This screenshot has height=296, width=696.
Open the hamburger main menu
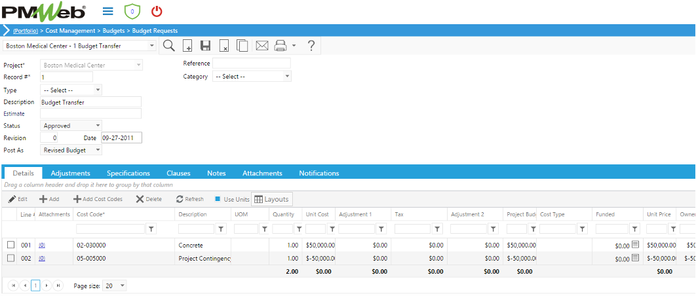[x=107, y=12]
